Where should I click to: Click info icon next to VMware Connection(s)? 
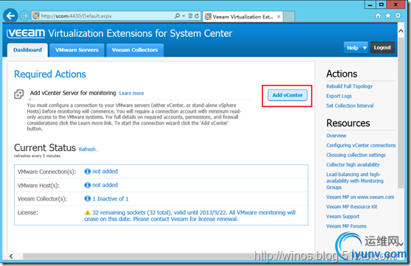click(x=88, y=171)
